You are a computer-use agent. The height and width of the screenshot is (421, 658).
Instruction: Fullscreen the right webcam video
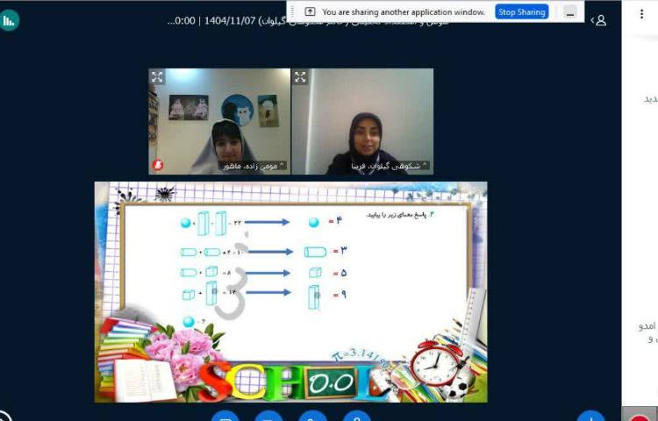coord(300,77)
